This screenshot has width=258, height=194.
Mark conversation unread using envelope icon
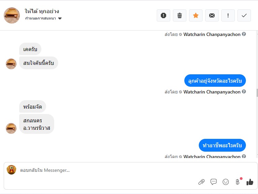(x=212, y=15)
